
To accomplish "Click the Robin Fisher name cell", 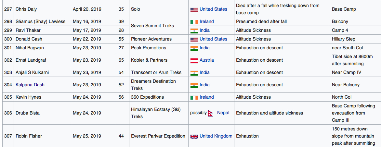I will [x=42, y=136].
